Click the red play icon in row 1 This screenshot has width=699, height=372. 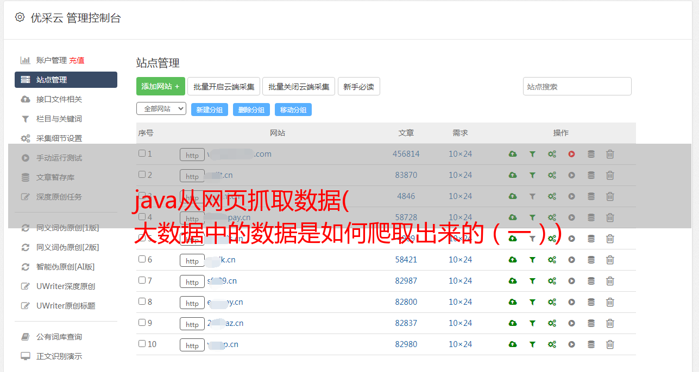pos(571,154)
